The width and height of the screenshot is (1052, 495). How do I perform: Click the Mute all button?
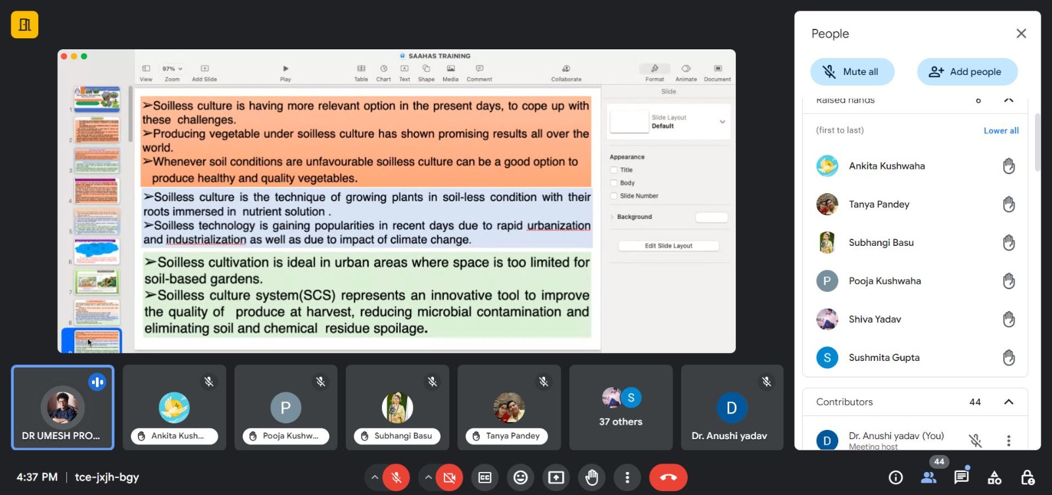852,72
